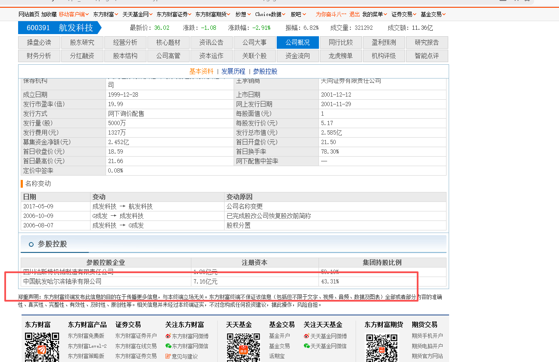Open the 资讯公告 tab

212,42
